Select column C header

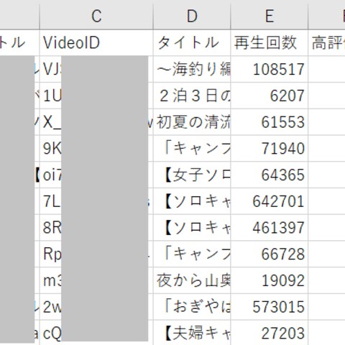(96, 15)
